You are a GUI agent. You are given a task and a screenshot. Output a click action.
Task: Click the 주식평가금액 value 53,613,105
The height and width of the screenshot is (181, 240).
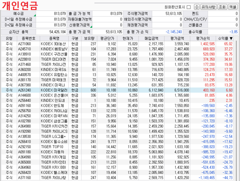174,14
